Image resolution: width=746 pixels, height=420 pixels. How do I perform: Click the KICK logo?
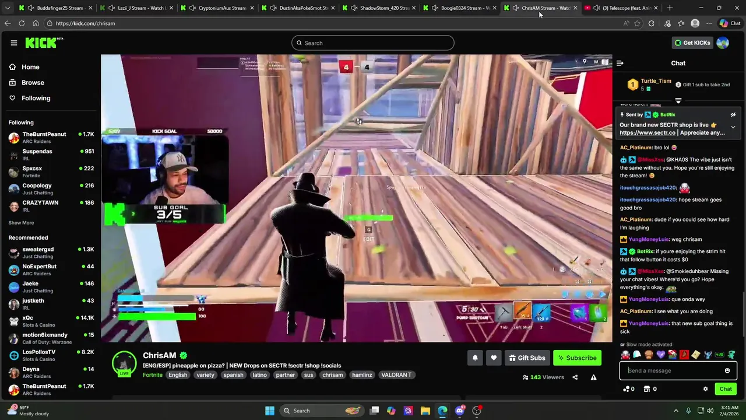(x=44, y=43)
